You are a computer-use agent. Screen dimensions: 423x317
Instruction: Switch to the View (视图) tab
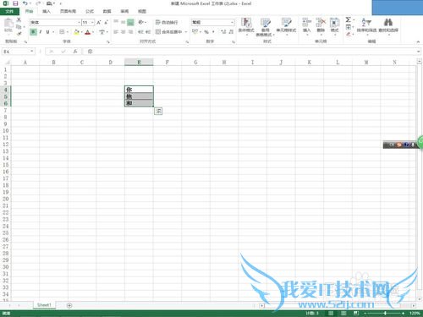point(142,11)
